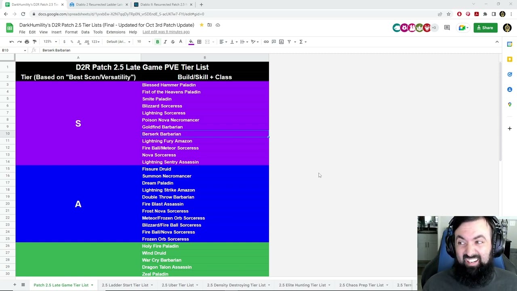Open Chrome extensions puzzle icon

[x=485, y=14]
